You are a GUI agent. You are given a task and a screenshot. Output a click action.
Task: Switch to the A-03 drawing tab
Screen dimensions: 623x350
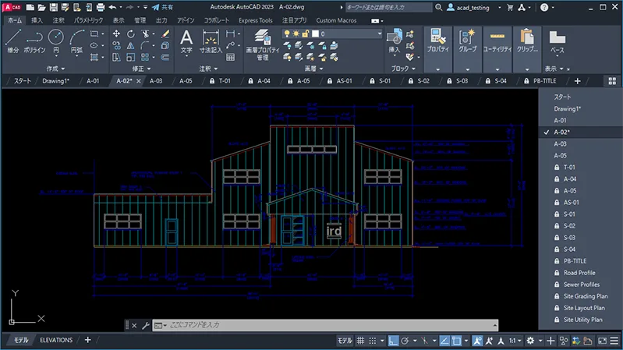coord(156,81)
